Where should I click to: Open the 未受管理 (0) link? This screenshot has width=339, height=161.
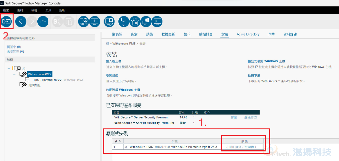15,51
